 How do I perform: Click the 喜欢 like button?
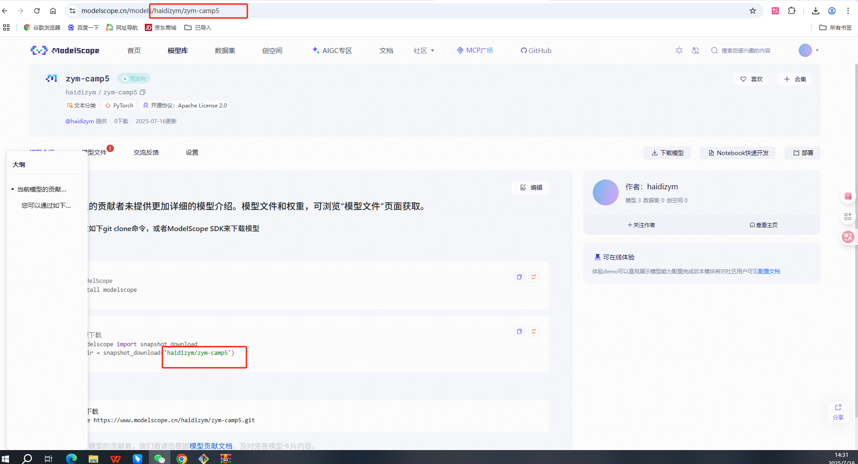pos(751,79)
